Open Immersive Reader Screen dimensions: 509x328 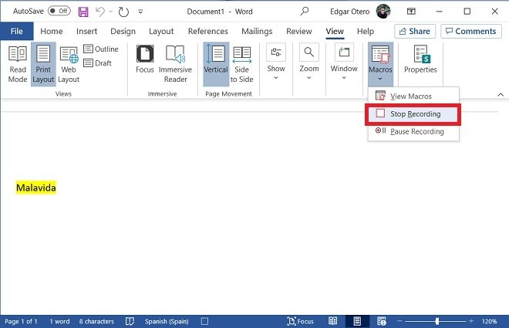pos(175,64)
